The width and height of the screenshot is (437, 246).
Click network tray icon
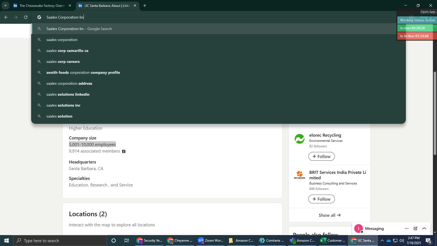395,241
